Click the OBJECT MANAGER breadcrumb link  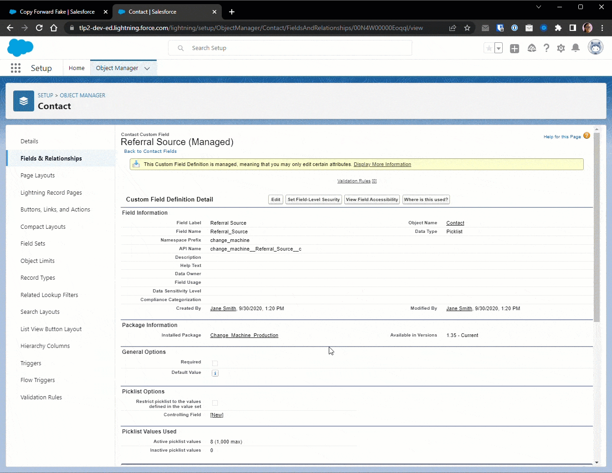(82, 95)
